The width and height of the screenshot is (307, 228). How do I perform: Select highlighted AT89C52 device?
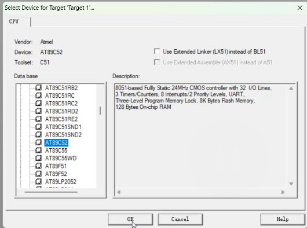(x=56, y=142)
